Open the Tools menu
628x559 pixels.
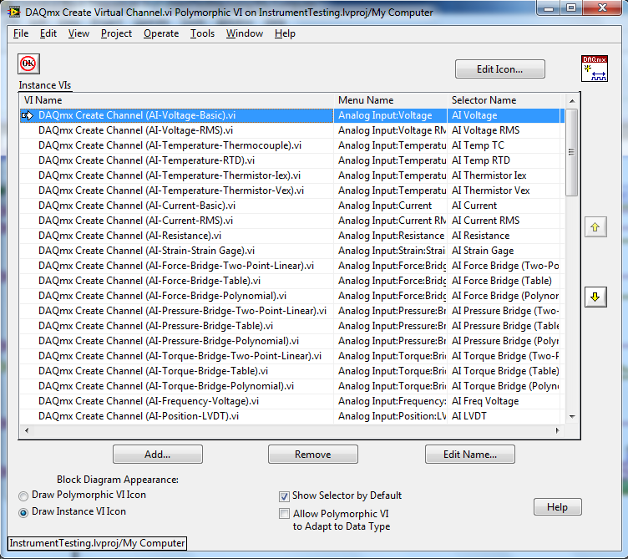(202, 33)
